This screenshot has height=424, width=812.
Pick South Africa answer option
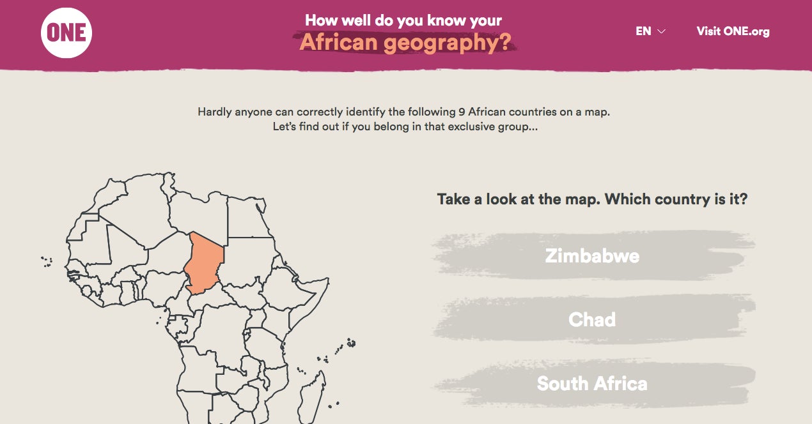592,383
